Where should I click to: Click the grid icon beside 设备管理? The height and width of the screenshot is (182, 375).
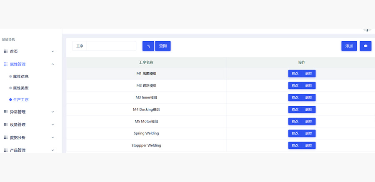pyautogui.click(x=6, y=125)
